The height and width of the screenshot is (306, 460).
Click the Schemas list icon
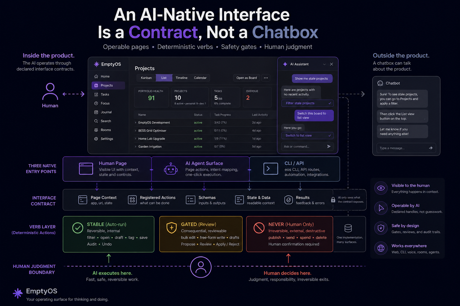point(190,200)
